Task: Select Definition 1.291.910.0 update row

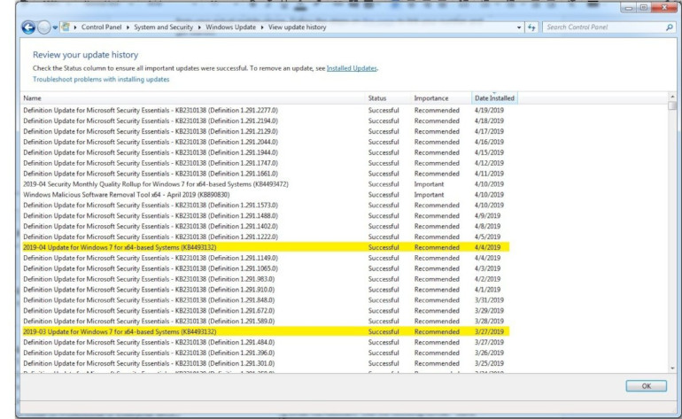Action: point(266,290)
